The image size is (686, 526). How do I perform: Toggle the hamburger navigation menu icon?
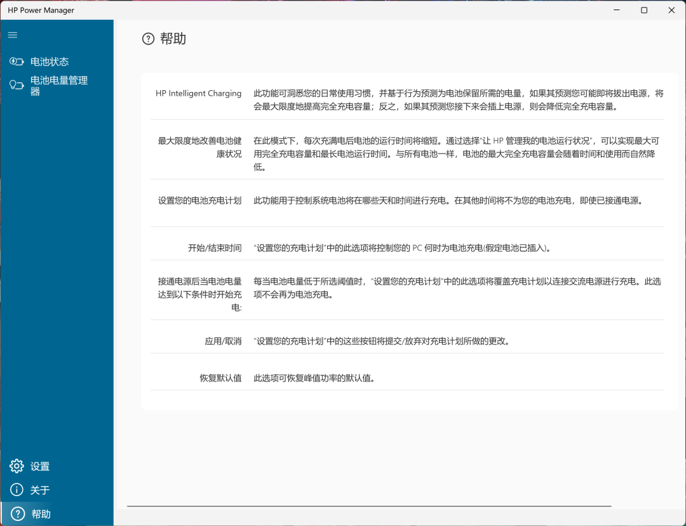pos(13,35)
